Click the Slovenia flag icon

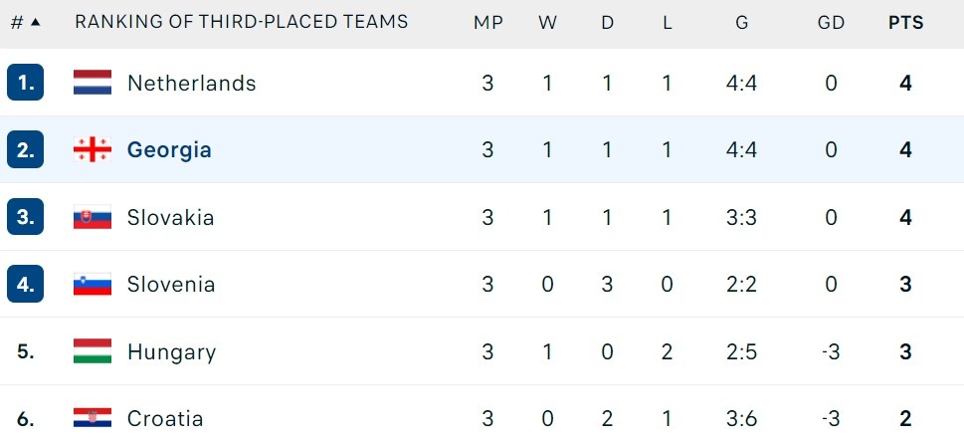coord(93,285)
